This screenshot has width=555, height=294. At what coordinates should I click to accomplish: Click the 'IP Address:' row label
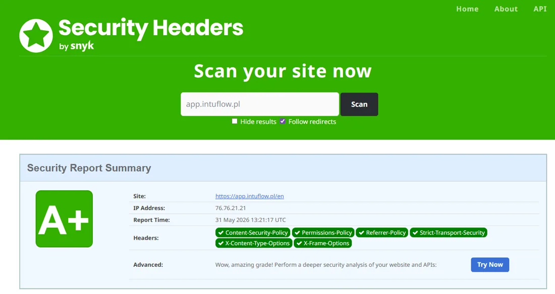tap(149, 208)
